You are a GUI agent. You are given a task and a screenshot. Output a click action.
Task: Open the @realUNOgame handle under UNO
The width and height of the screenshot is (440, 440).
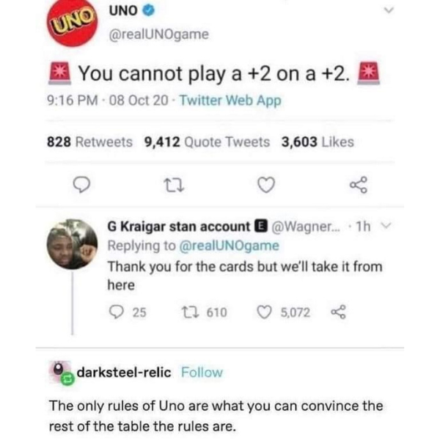point(159,34)
